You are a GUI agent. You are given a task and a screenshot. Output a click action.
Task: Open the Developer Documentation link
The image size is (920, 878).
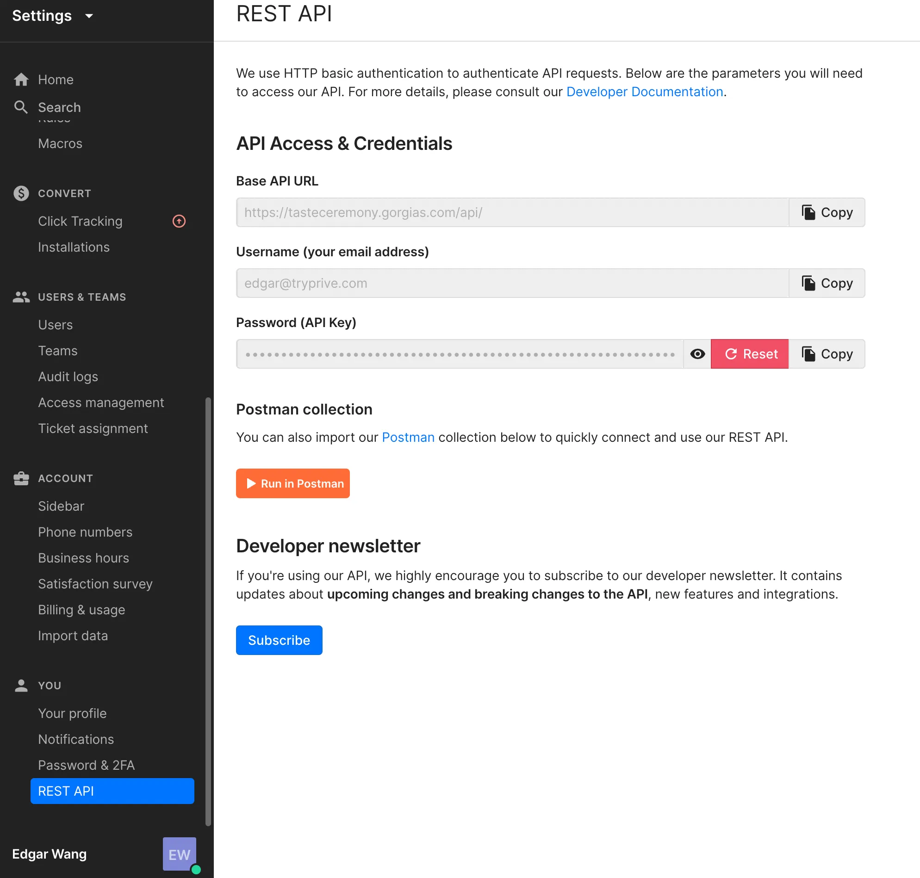pyautogui.click(x=645, y=92)
